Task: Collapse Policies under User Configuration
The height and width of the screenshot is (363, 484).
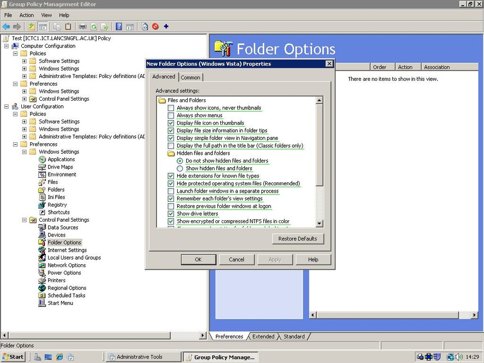Action: coord(15,114)
